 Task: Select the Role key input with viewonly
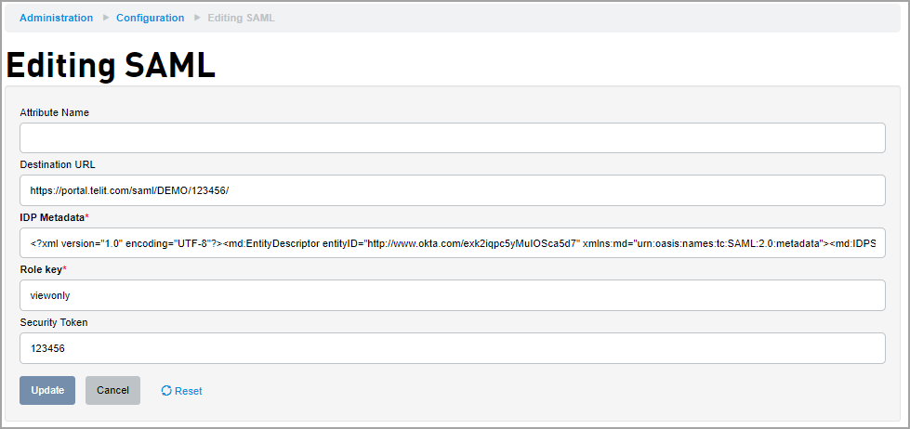[x=453, y=295]
